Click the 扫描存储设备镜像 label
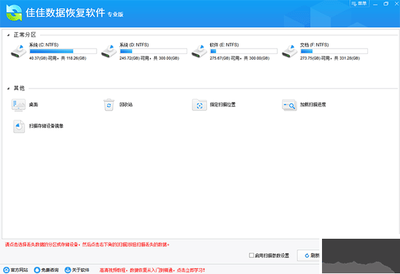This screenshot has width=400, height=274. click(46, 126)
